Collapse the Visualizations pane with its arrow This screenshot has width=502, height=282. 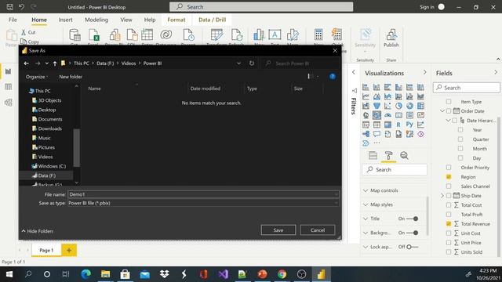(425, 73)
